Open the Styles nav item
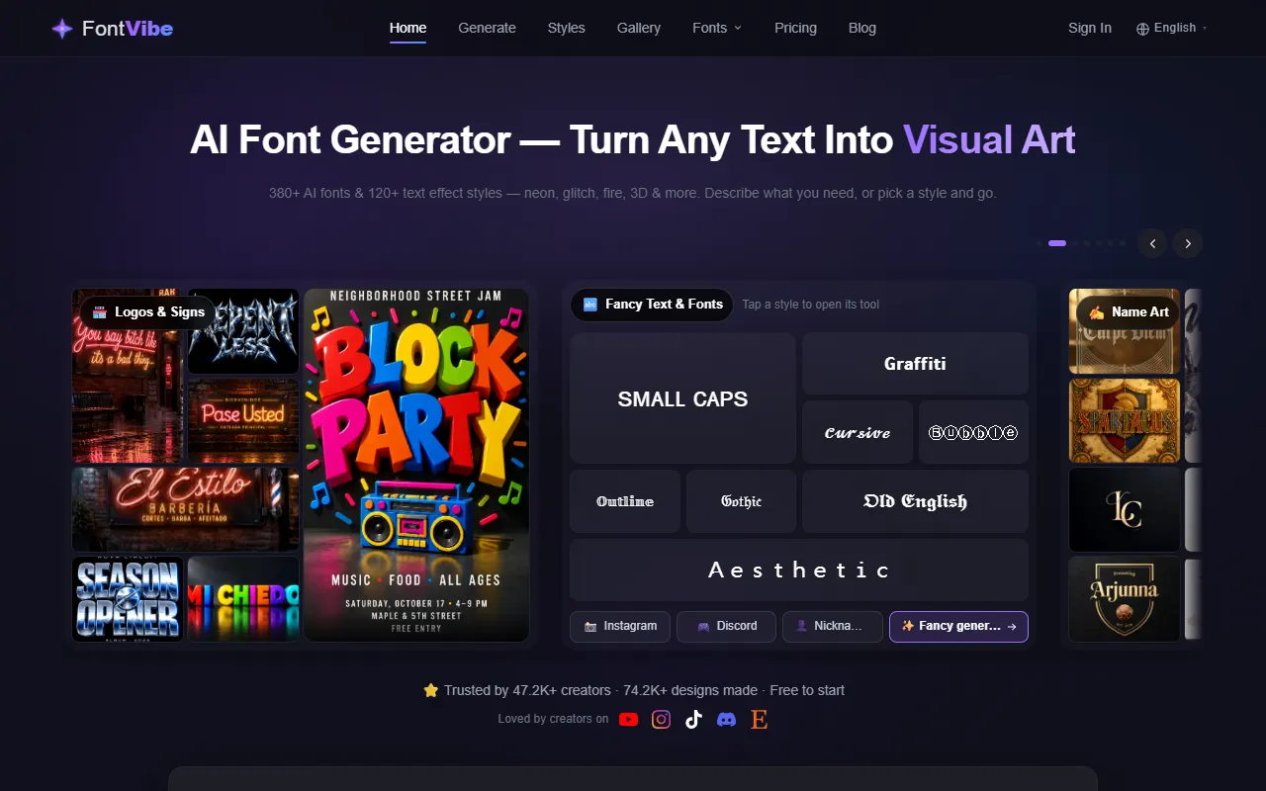1266x791 pixels. coord(567,28)
